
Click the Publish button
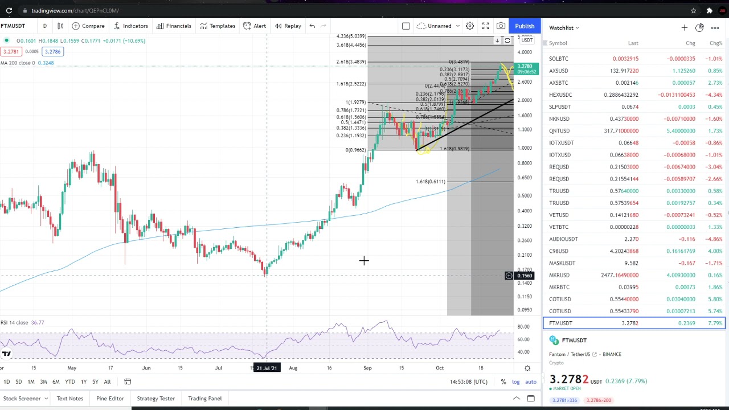525,26
